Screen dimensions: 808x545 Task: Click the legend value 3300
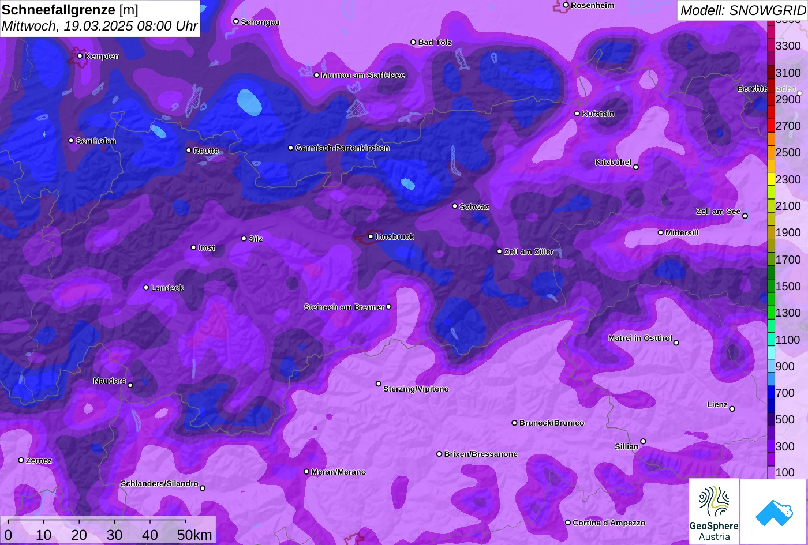pyautogui.click(x=788, y=46)
